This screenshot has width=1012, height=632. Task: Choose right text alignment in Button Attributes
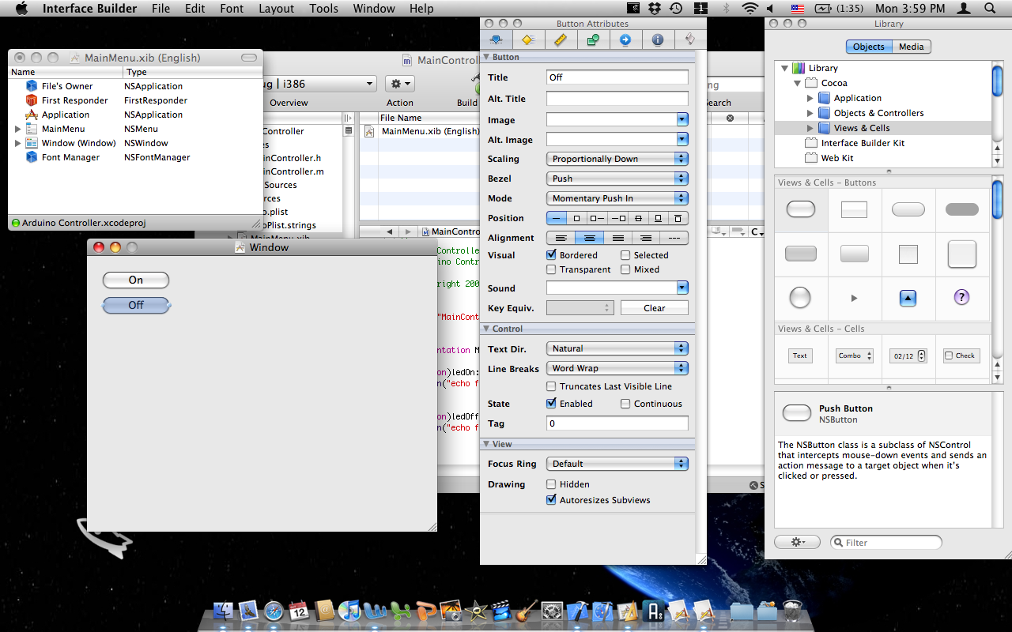coord(646,238)
